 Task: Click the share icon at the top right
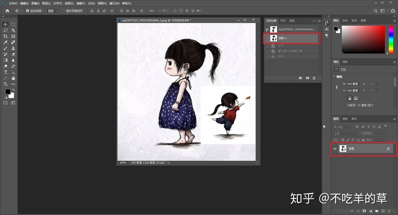(x=392, y=10)
